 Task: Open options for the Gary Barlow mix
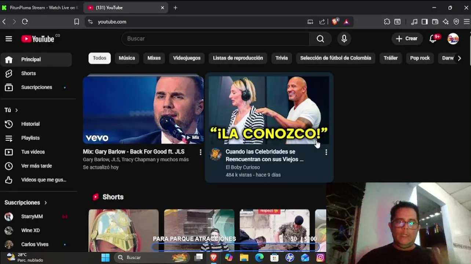pos(200,152)
